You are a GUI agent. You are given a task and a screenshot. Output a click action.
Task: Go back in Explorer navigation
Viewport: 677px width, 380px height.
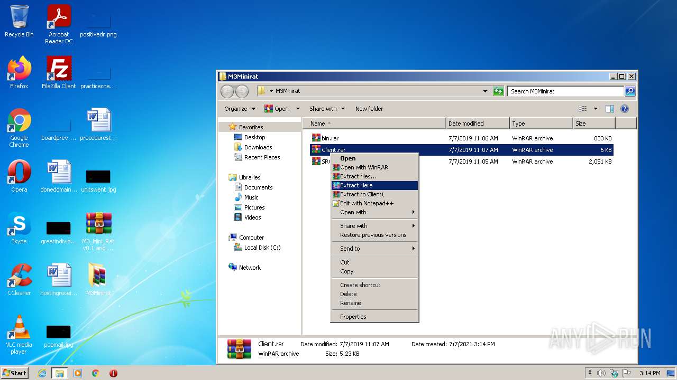click(x=227, y=91)
